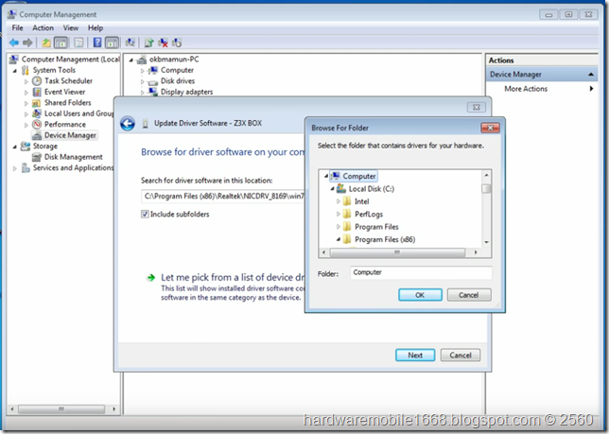Expand the Program Files folder node

pyautogui.click(x=338, y=226)
